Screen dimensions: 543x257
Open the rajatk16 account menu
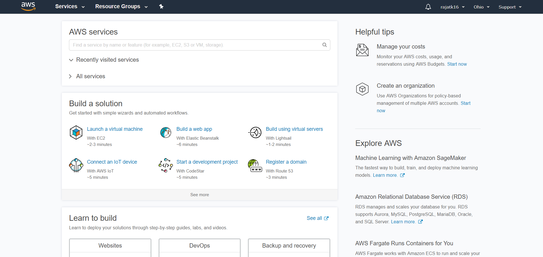453,7
